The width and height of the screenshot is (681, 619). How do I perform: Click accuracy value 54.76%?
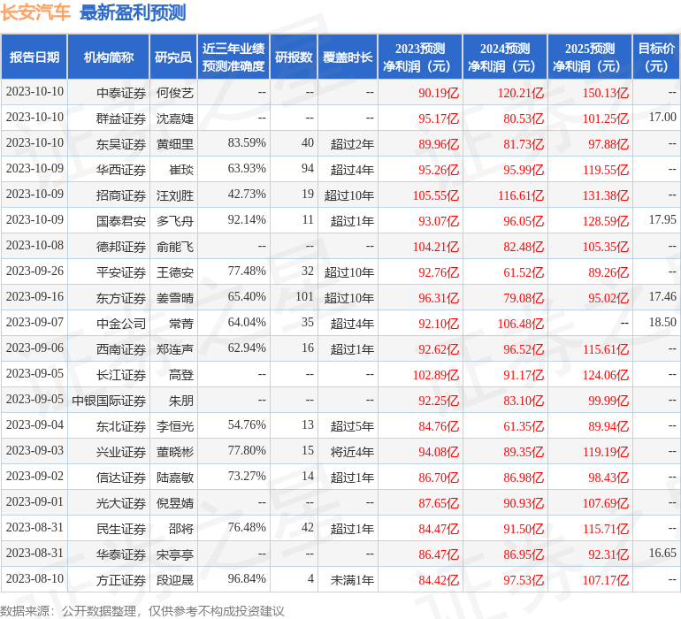(x=247, y=424)
